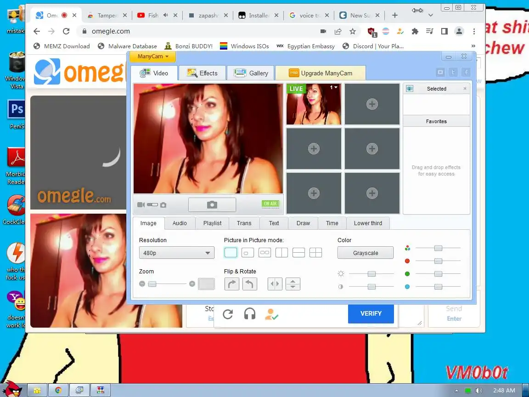529x397 pixels.
Task: Toggle the ON AIR indicator
Action: pyautogui.click(x=270, y=204)
